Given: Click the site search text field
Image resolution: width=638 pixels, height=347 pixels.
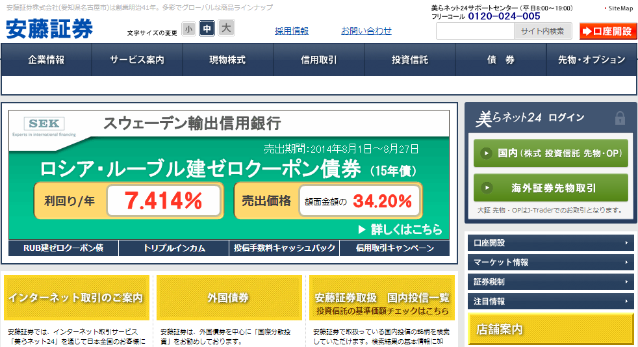Looking at the screenshot, I should [474, 31].
